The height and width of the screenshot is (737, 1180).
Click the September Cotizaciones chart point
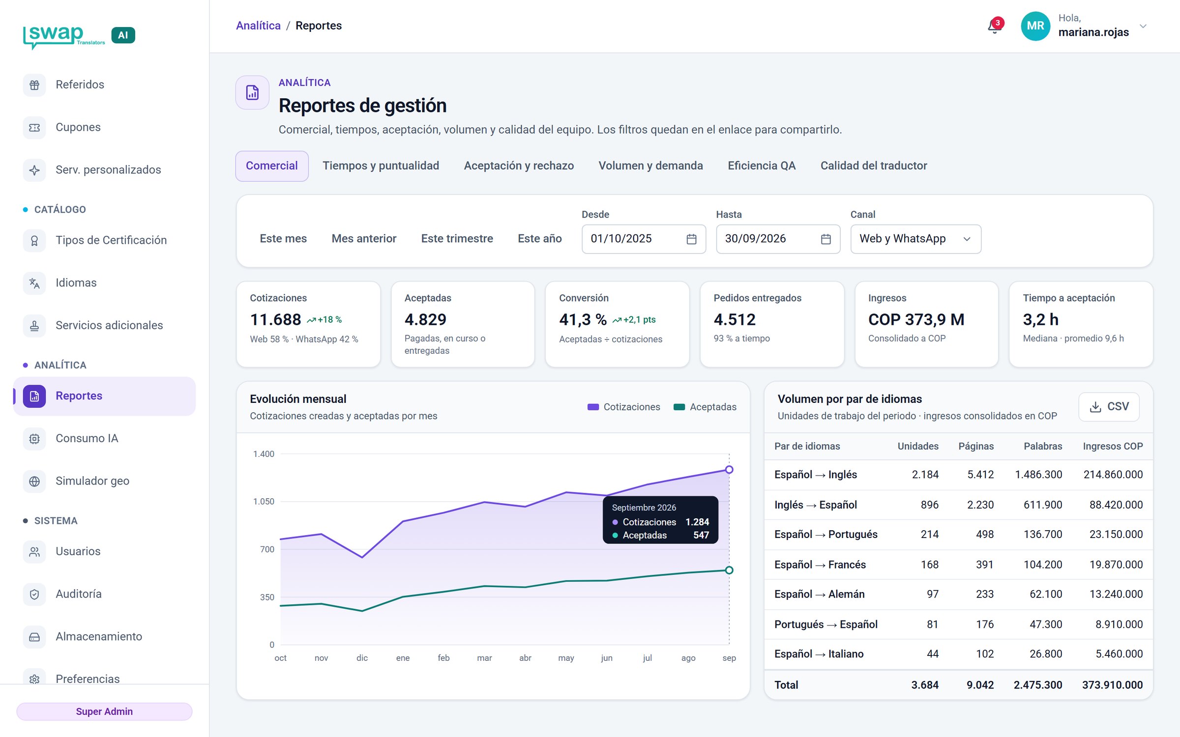coord(729,470)
